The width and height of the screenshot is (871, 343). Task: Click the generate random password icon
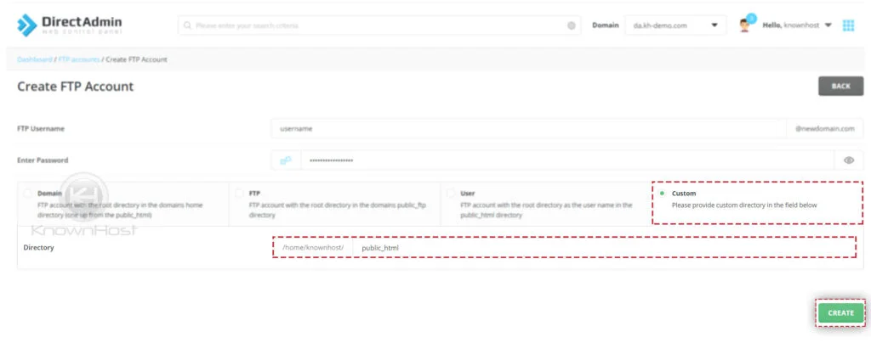tap(286, 160)
